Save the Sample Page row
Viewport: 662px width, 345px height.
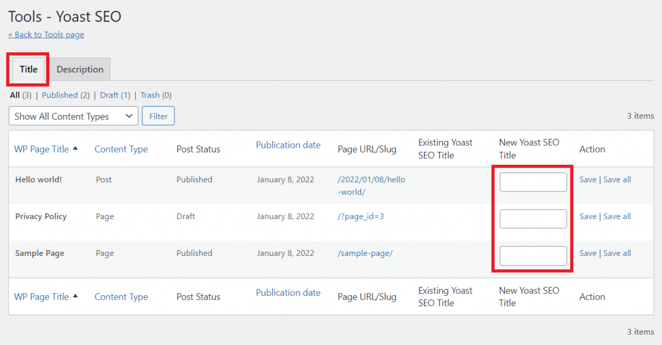click(588, 253)
